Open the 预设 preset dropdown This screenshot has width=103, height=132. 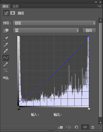point(54,23)
